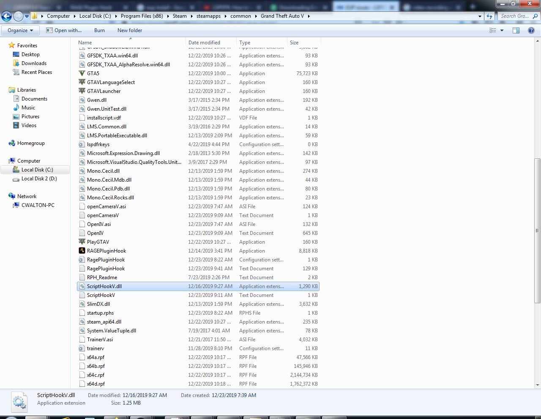
Task: Click the Local Disk (C:) breadcrumb
Action: coord(95,16)
